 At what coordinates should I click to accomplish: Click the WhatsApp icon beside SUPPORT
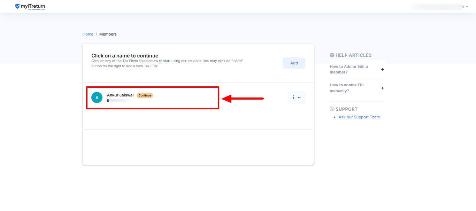click(x=332, y=109)
